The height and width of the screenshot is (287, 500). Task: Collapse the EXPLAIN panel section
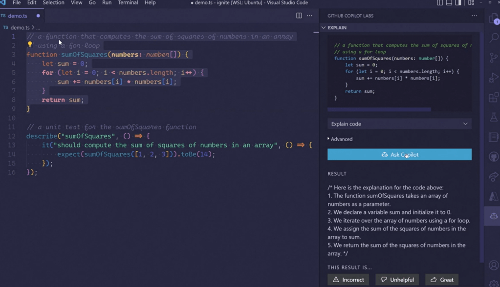click(324, 28)
